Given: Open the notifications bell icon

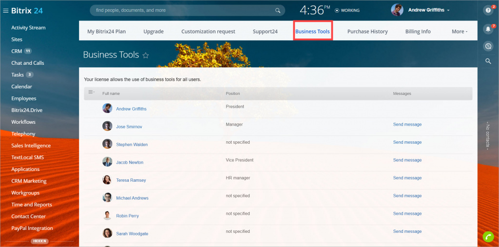Looking at the screenshot, I should click(488, 29).
